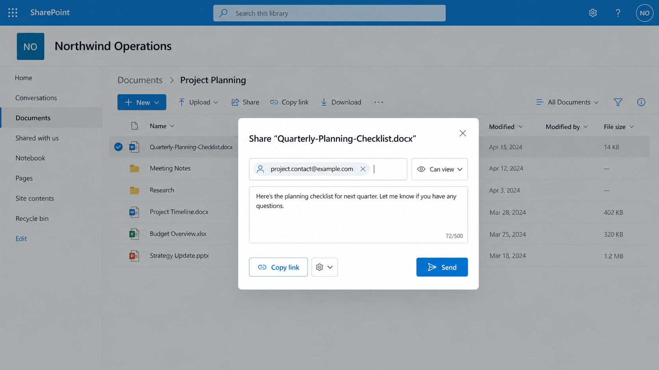Open Recycle bin in the left navigation
659x370 pixels.
pyautogui.click(x=32, y=218)
